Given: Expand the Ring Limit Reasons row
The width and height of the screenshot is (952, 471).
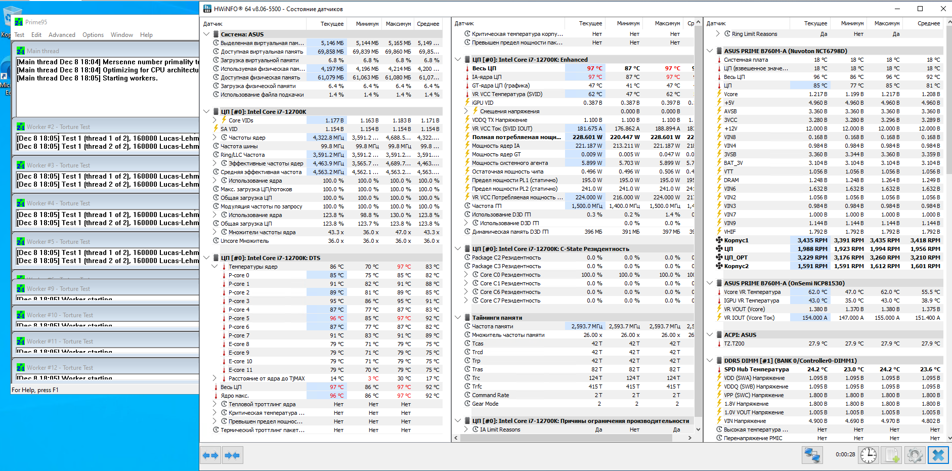Looking at the screenshot, I should pyautogui.click(x=718, y=34).
